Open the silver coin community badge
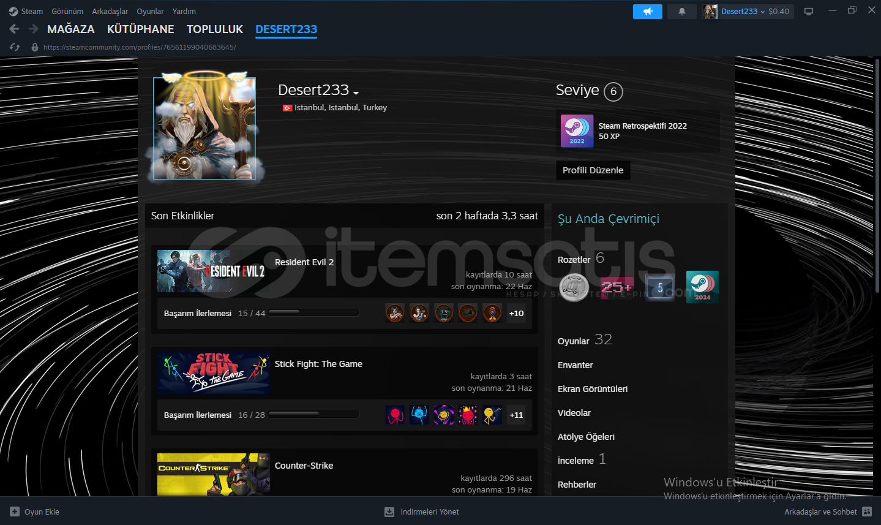The image size is (881, 525). (574, 287)
